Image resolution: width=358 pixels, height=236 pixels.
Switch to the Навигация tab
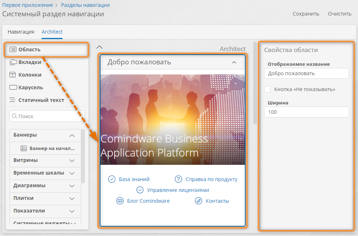pyautogui.click(x=21, y=32)
